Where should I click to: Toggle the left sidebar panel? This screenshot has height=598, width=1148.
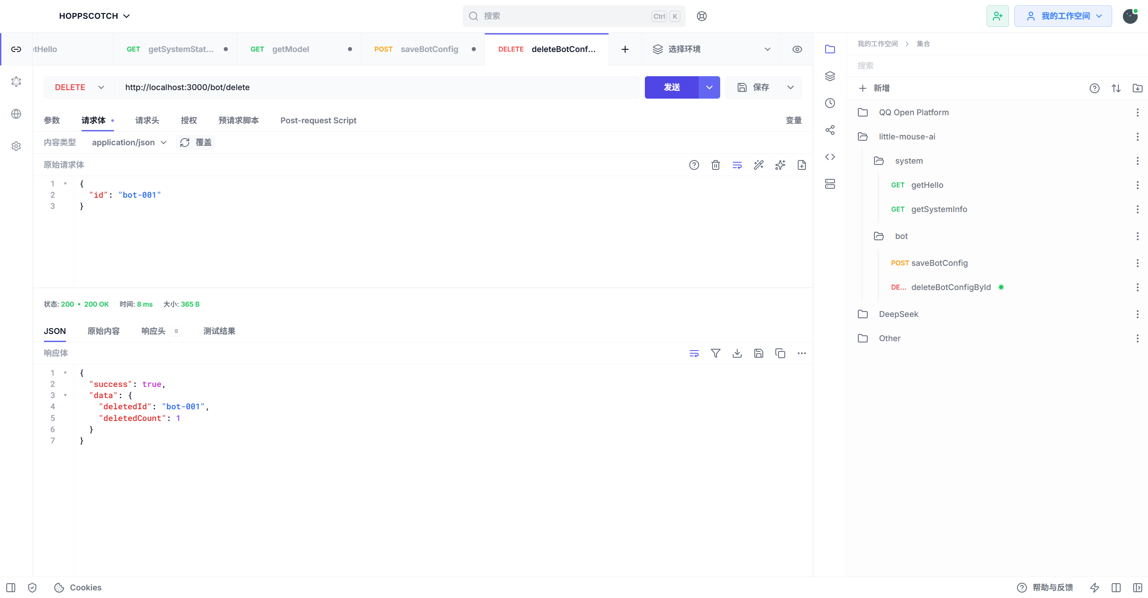point(11,588)
